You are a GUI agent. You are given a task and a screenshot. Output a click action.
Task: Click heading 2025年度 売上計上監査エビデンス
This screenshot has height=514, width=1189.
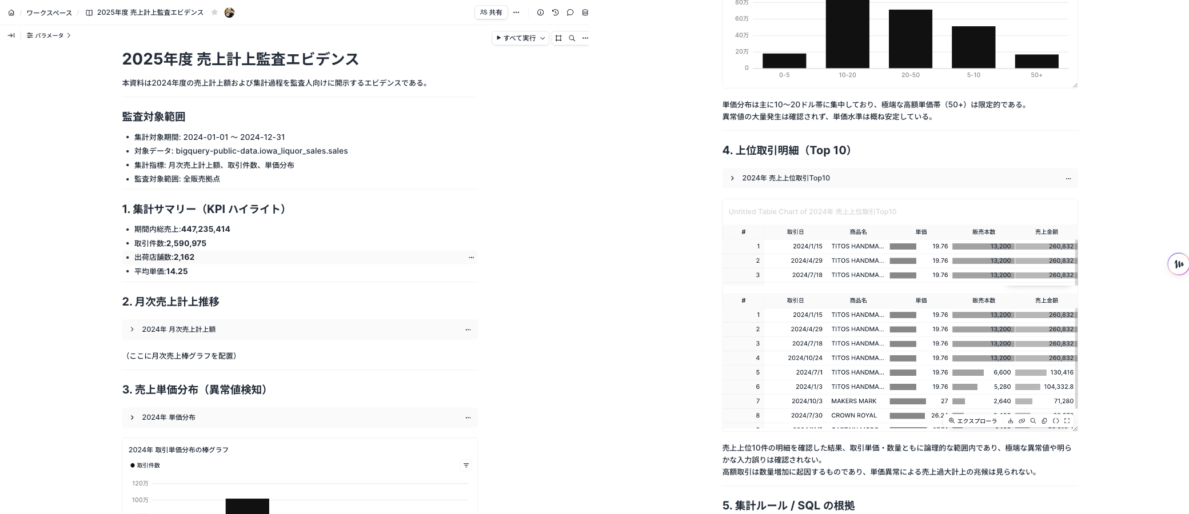tap(240, 59)
